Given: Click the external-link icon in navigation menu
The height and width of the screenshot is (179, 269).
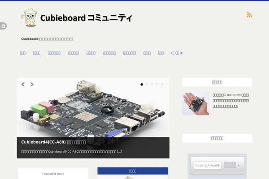Looking at the screenshot, I should [x=182, y=53].
